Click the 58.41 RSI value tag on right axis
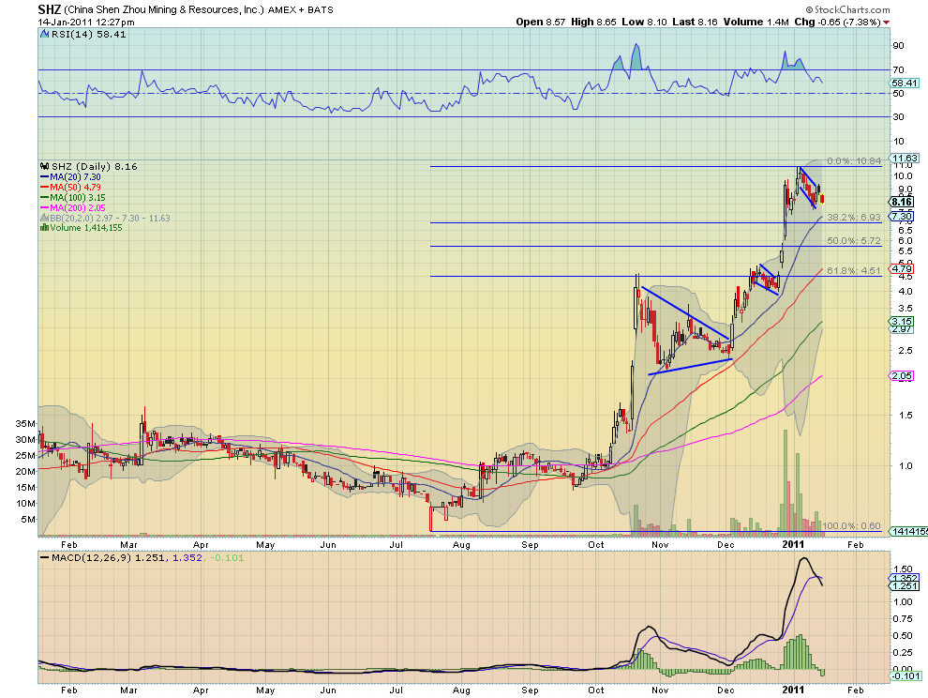 905,83
